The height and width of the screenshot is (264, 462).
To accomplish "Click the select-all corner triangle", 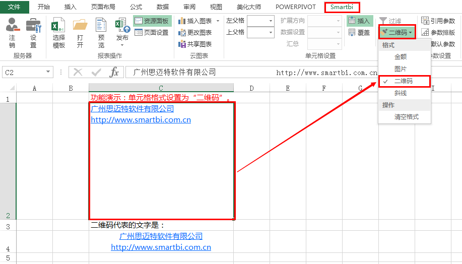I will pyautogui.click(x=12, y=88).
